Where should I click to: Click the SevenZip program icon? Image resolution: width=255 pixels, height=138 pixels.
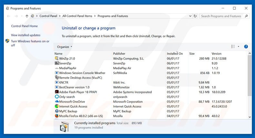(x=56, y=63)
